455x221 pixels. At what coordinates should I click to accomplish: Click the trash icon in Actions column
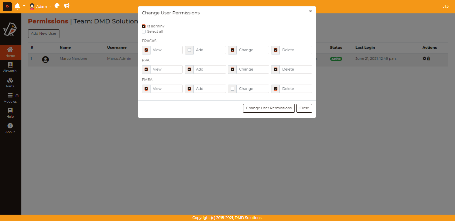[x=429, y=59]
